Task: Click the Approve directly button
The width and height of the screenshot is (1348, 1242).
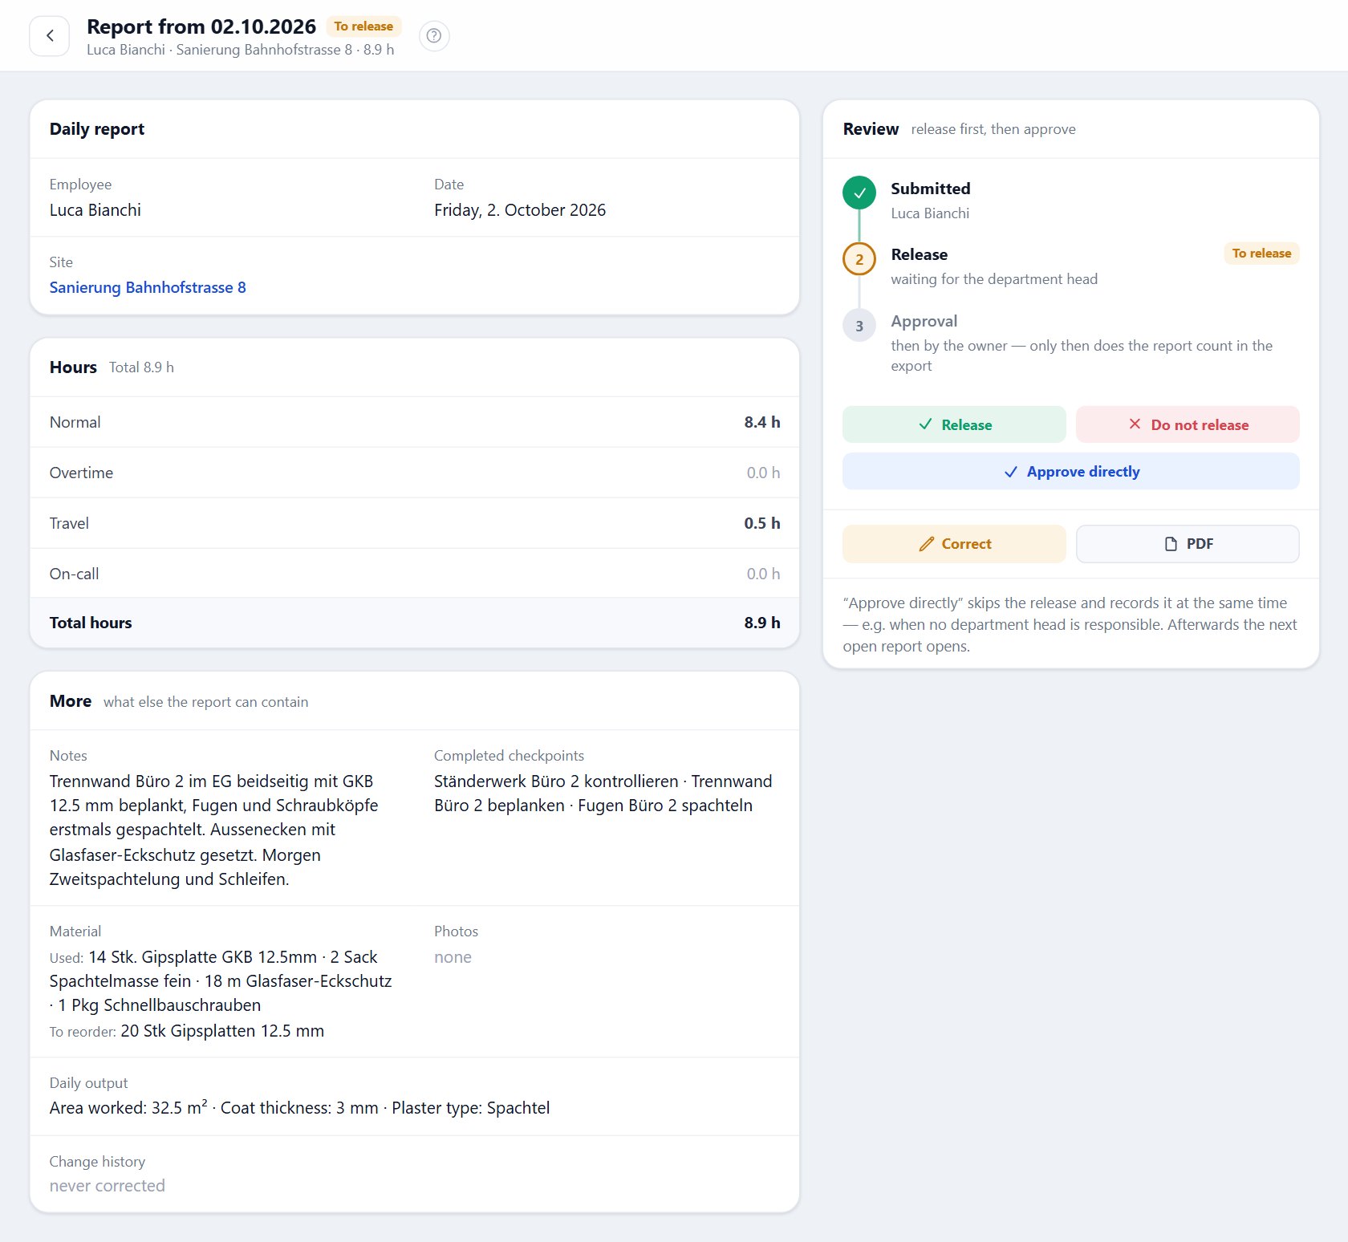Action: tap(1070, 472)
